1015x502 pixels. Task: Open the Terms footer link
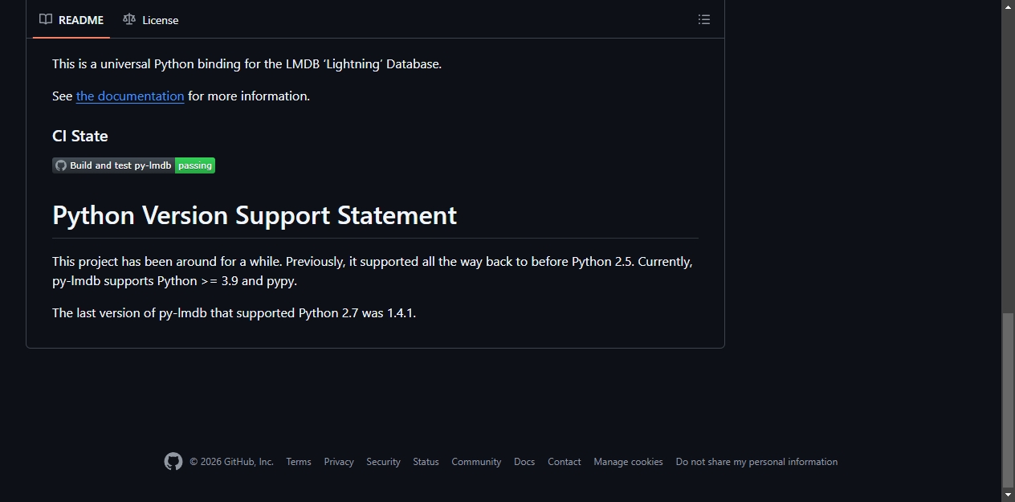tap(299, 462)
